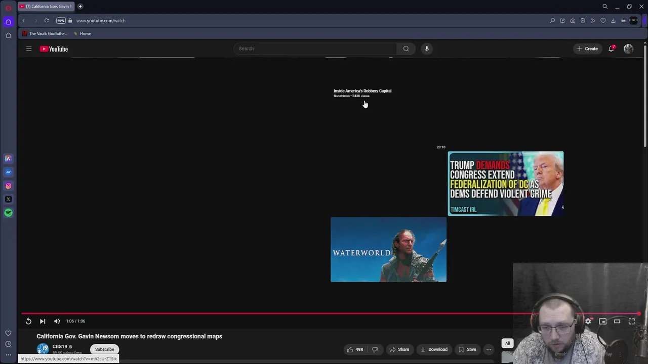Open YouTube guide hamburger menu
This screenshot has width=648, height=364.
(x=29, y=49)
